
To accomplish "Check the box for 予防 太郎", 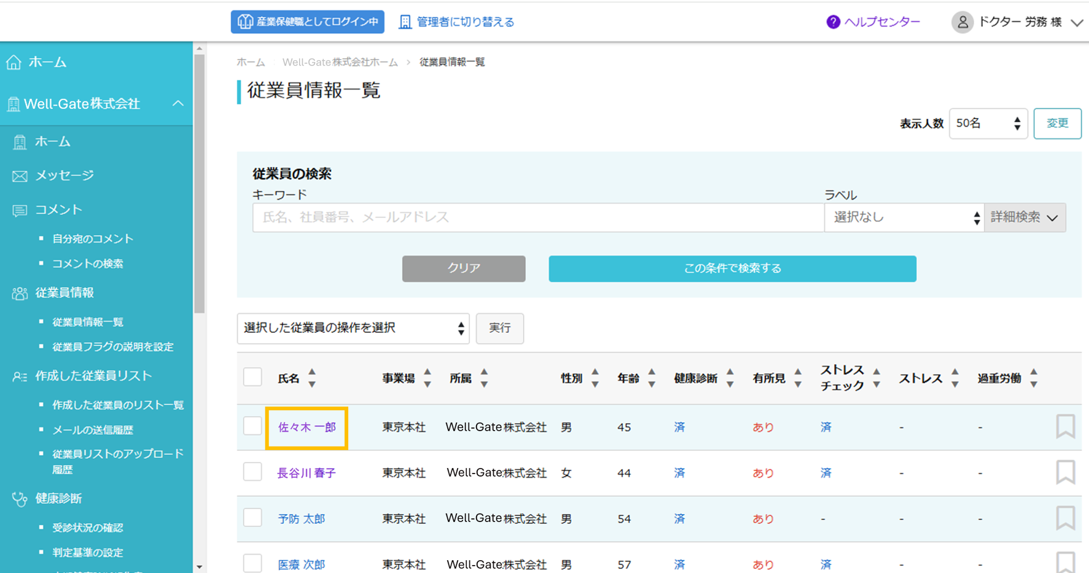I will pos(252,517).
